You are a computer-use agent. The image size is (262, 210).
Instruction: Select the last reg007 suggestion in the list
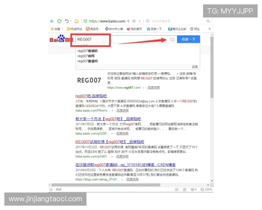pos(87,61)
